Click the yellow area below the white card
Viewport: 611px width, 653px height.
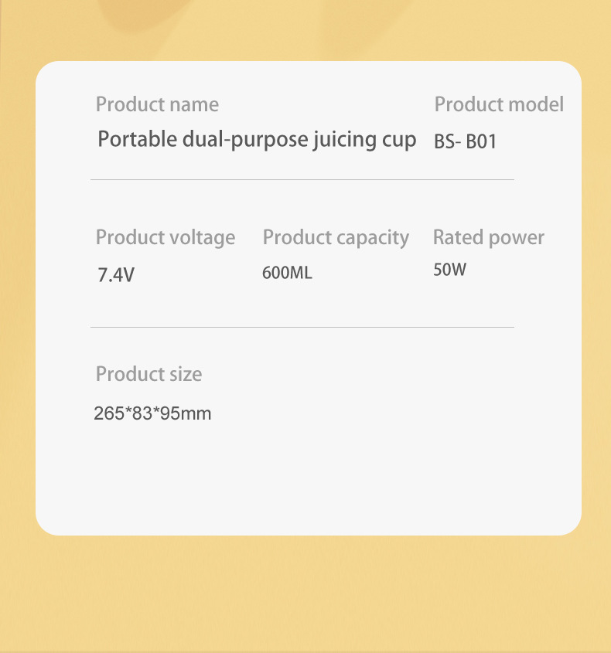(x=305, y=595)
